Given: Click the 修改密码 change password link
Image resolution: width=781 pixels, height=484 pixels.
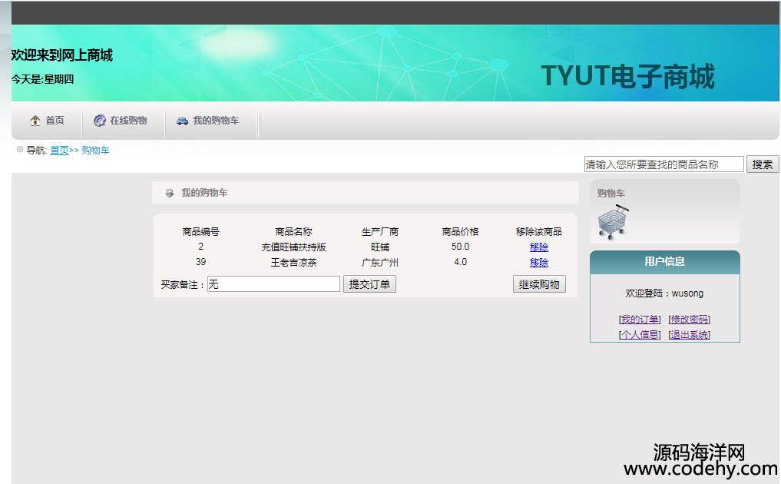Looking at the screenshot, I should 690,320.
